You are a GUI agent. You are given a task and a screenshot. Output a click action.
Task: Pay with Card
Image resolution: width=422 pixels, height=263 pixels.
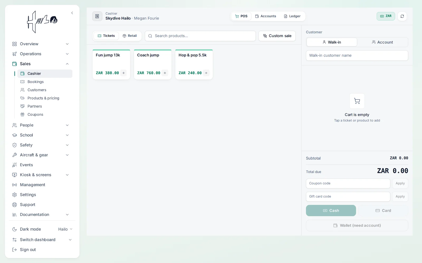click(x=383, y=211)
